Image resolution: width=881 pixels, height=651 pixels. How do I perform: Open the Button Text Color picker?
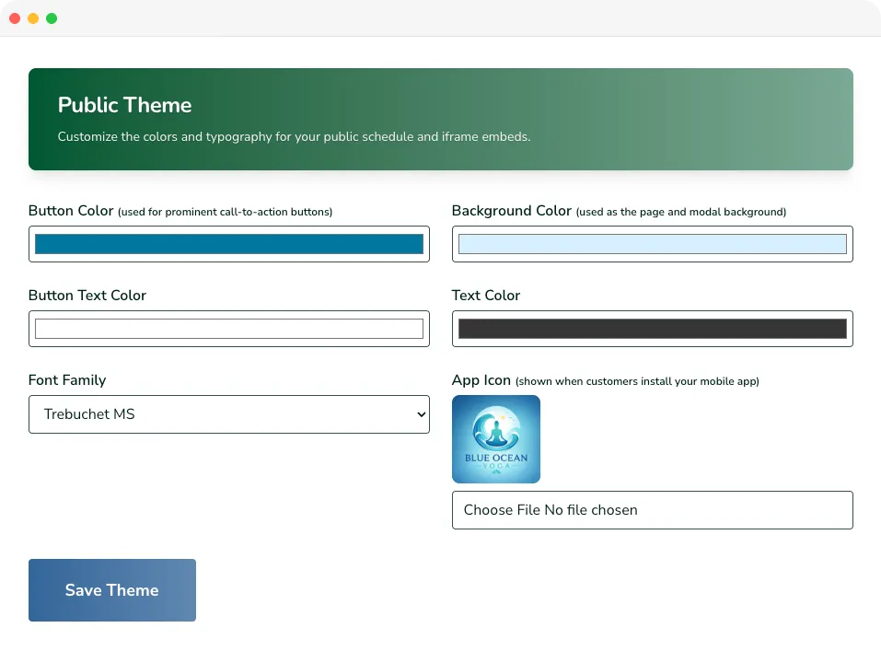click(x=228, y=328)
